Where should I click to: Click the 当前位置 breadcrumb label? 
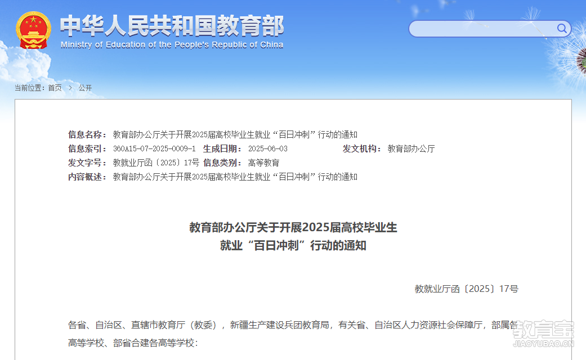(x=29, y=88)
